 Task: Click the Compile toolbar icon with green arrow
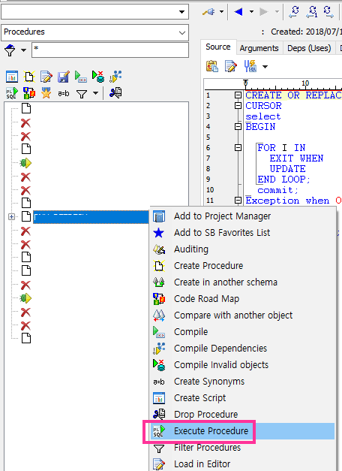81,77
